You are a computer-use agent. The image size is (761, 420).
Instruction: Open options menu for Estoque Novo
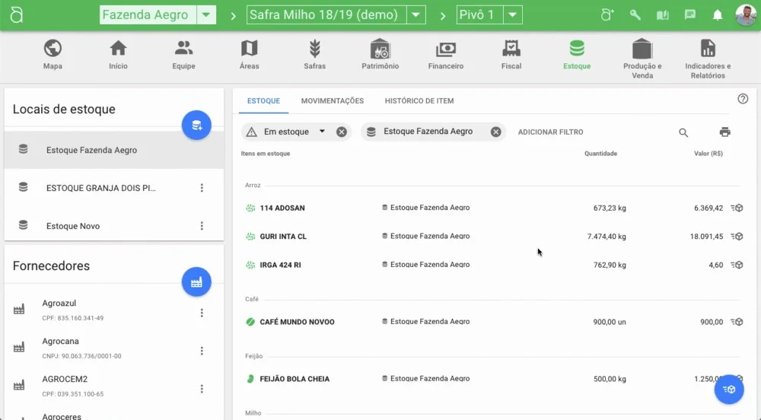[202, 226]
